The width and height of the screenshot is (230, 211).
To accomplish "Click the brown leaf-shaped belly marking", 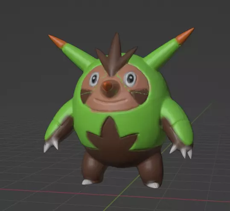I will click(112, 134).
